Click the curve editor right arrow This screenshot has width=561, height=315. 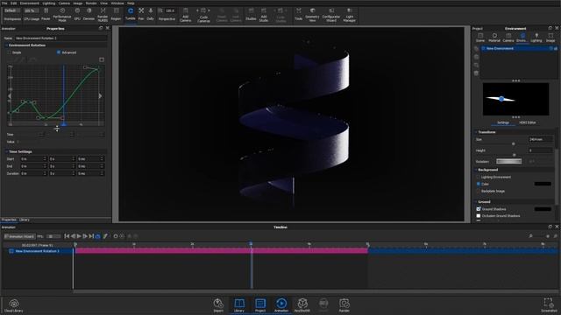(100, 96)
